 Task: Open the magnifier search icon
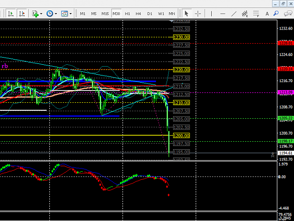pos(276,14)
